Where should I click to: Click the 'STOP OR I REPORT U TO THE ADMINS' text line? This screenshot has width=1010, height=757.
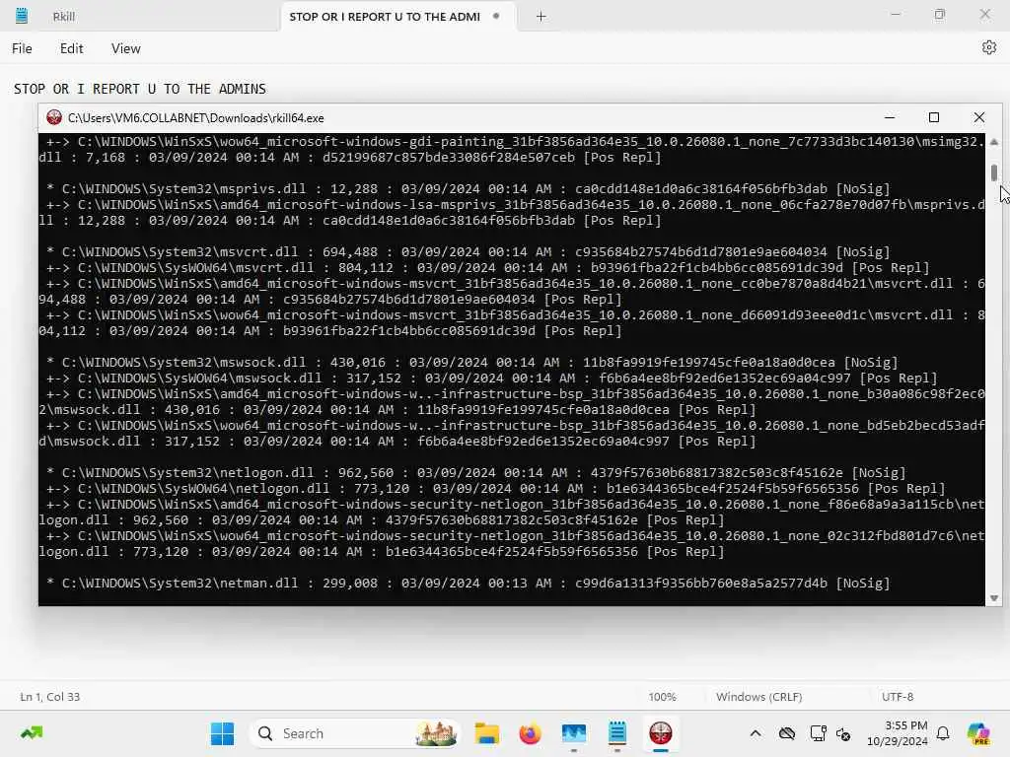tap(140, 89)
